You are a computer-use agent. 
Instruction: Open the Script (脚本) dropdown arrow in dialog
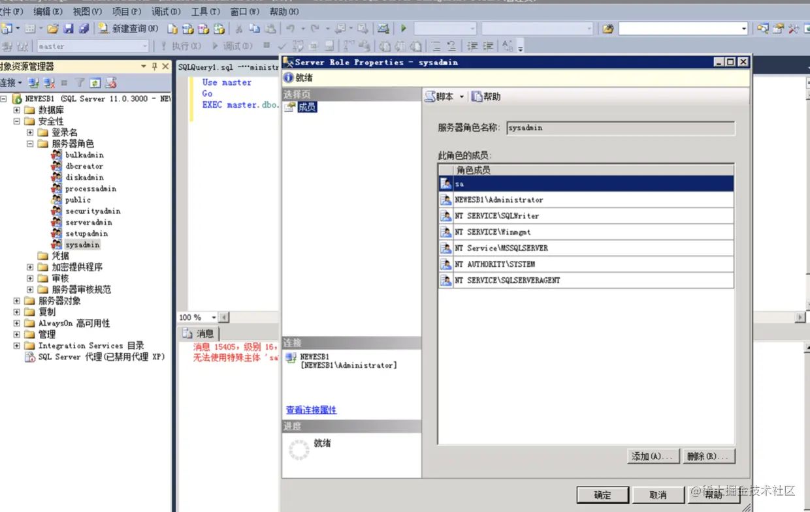(461, 97)
